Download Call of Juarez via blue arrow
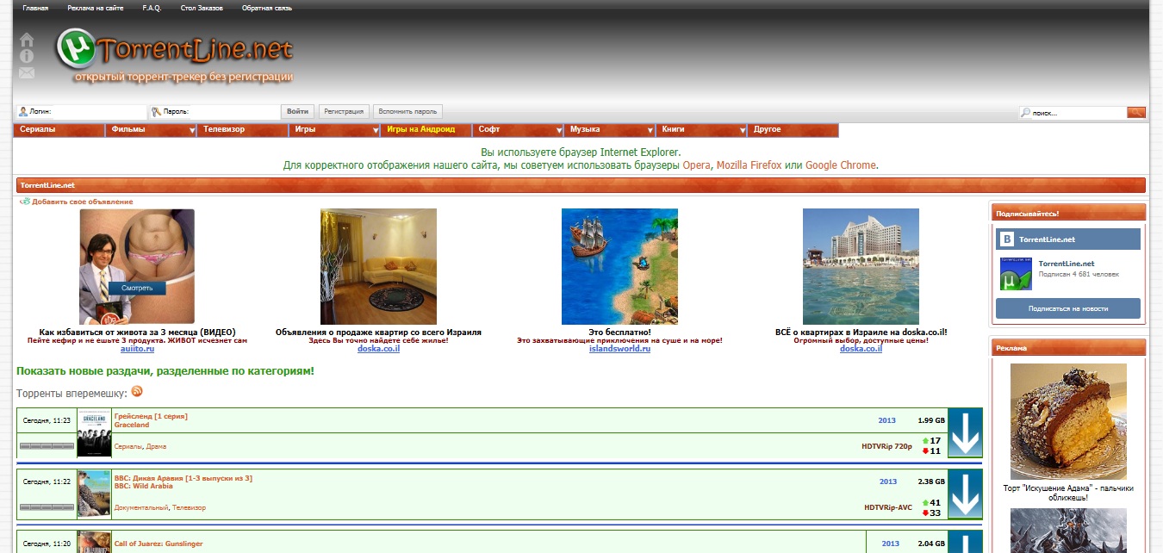The image size is (1163, 553). (965, 542)
